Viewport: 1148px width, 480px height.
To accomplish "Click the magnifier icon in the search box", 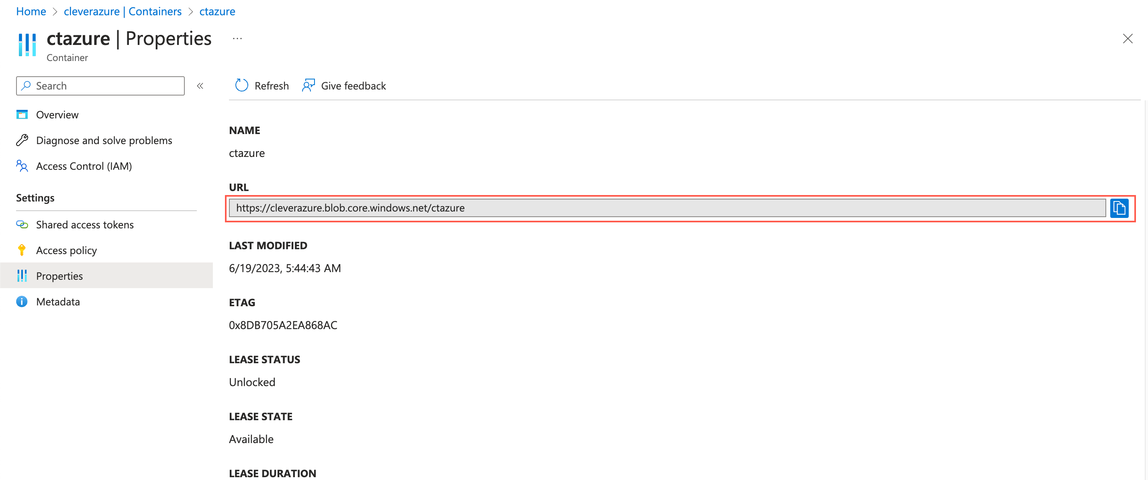I will click(26, 85).
